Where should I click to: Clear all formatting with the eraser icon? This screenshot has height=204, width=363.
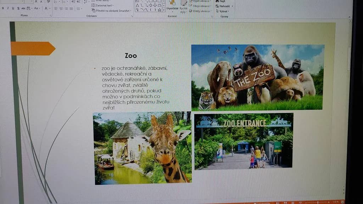(49, 1)
